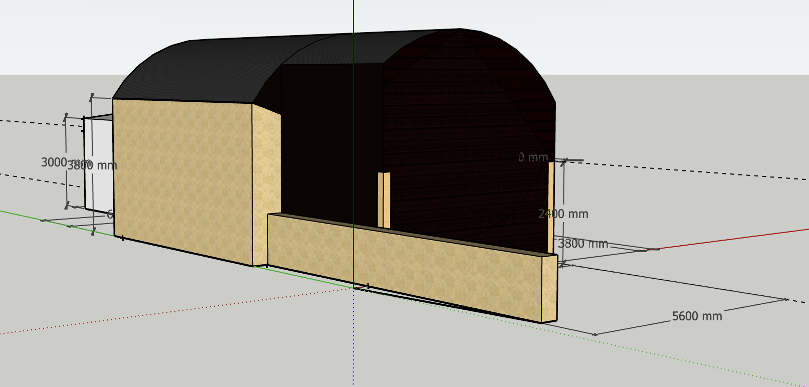
Task: Select the 3000 dimension label on left
Action: coord(54,162)
